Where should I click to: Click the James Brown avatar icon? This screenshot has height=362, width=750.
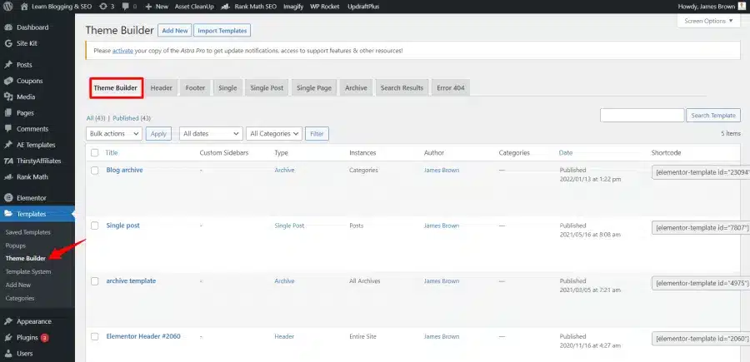point(742,6)
